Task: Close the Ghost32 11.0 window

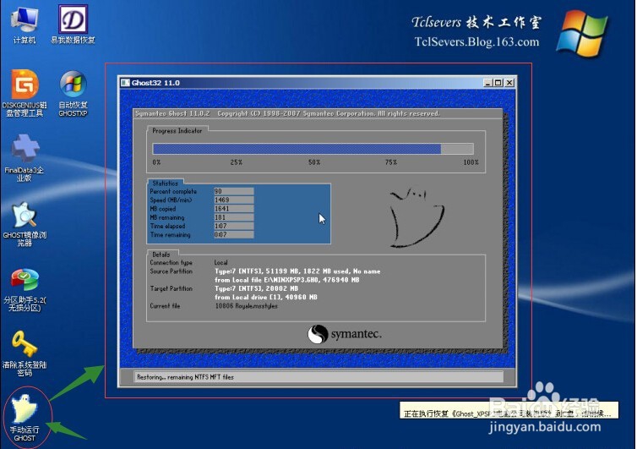Action: (x=509, y=83)
